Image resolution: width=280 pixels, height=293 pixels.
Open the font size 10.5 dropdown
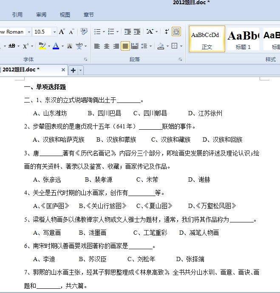(x=54, y=32)
